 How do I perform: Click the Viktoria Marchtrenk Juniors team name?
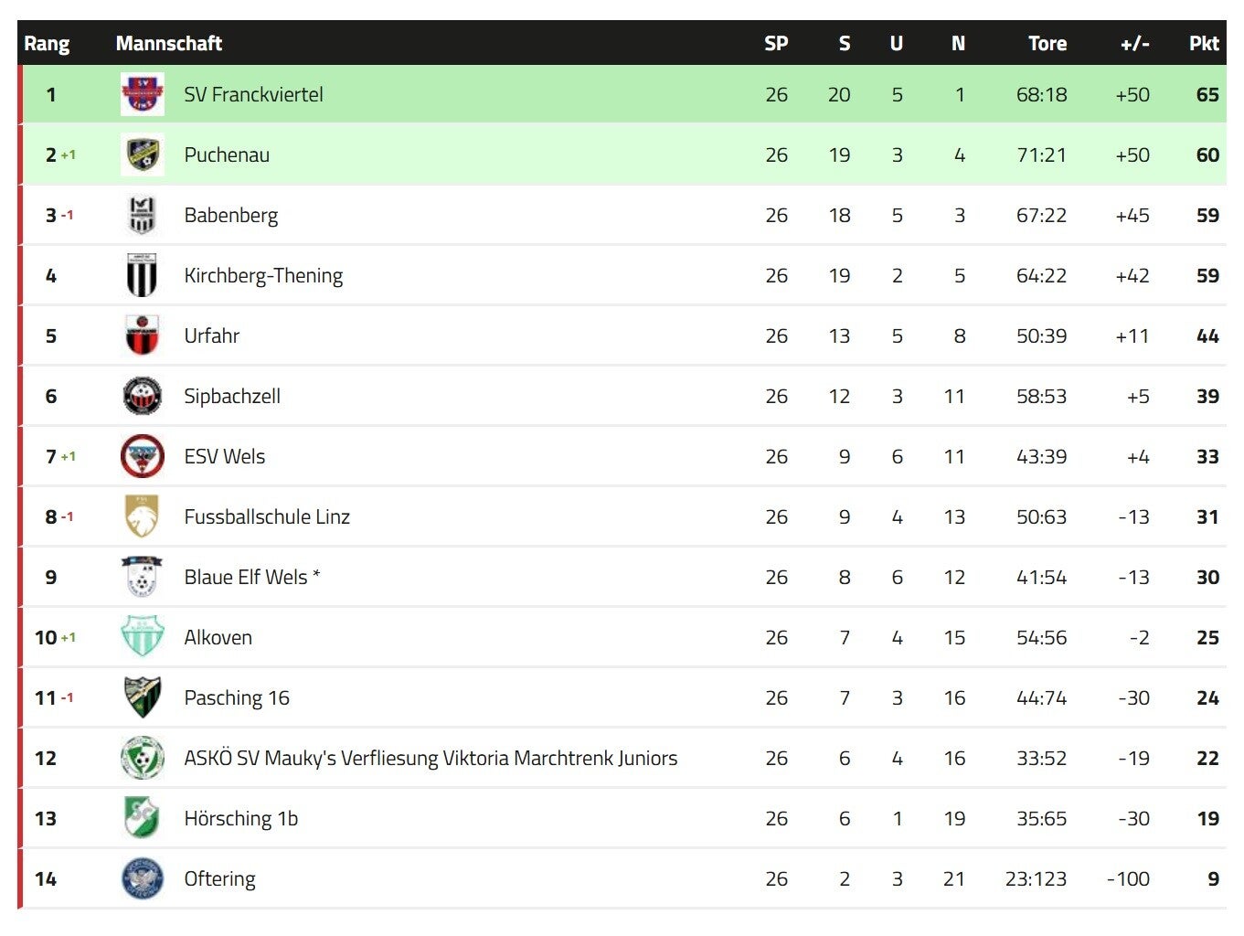tap(431, 758)
